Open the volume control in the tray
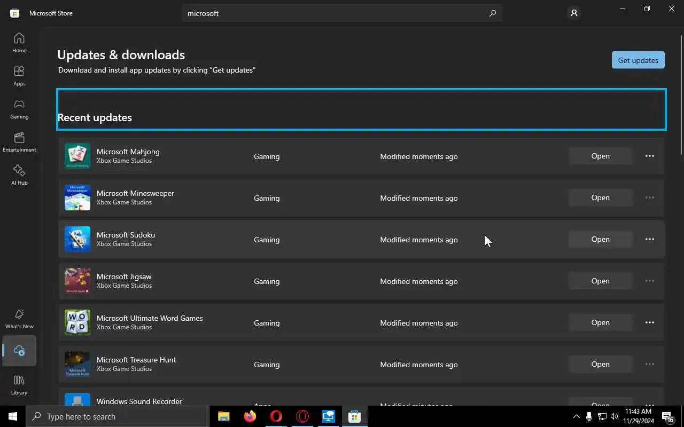Viewport: 684px width, 427px height. 615,416
